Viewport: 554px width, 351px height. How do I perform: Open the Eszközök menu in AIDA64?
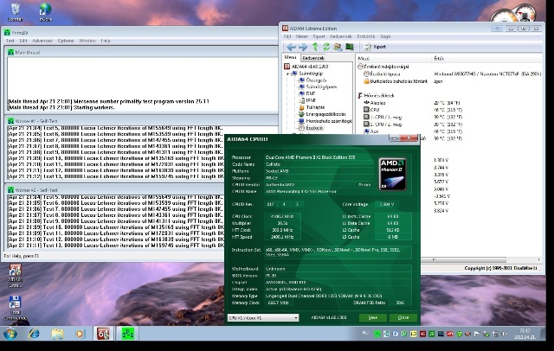pyautogui.click(x=365, y=36)
